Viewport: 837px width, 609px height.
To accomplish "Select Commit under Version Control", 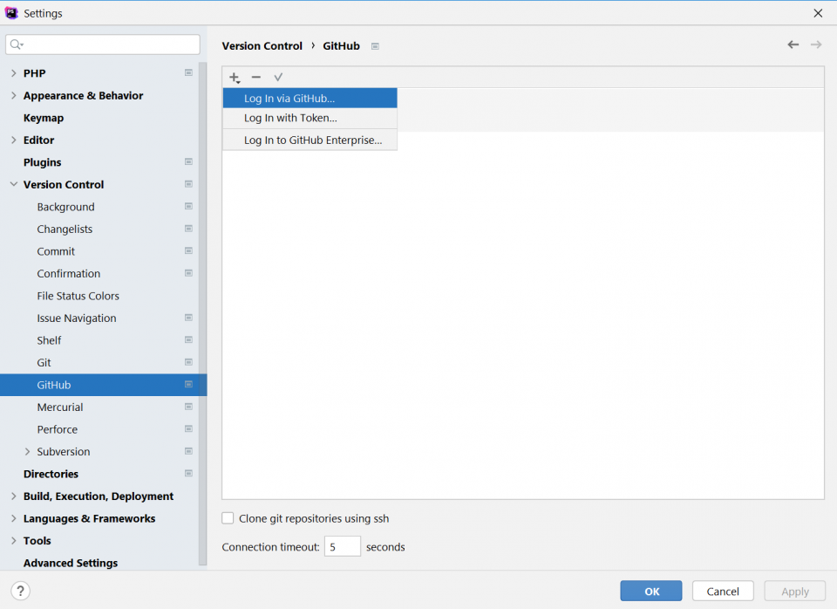I will pyautogui.click(x=56, y=251).
